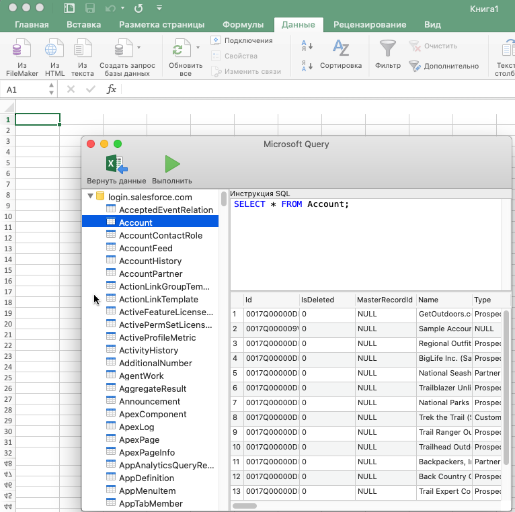Select all cells corner button

point(9,107)
